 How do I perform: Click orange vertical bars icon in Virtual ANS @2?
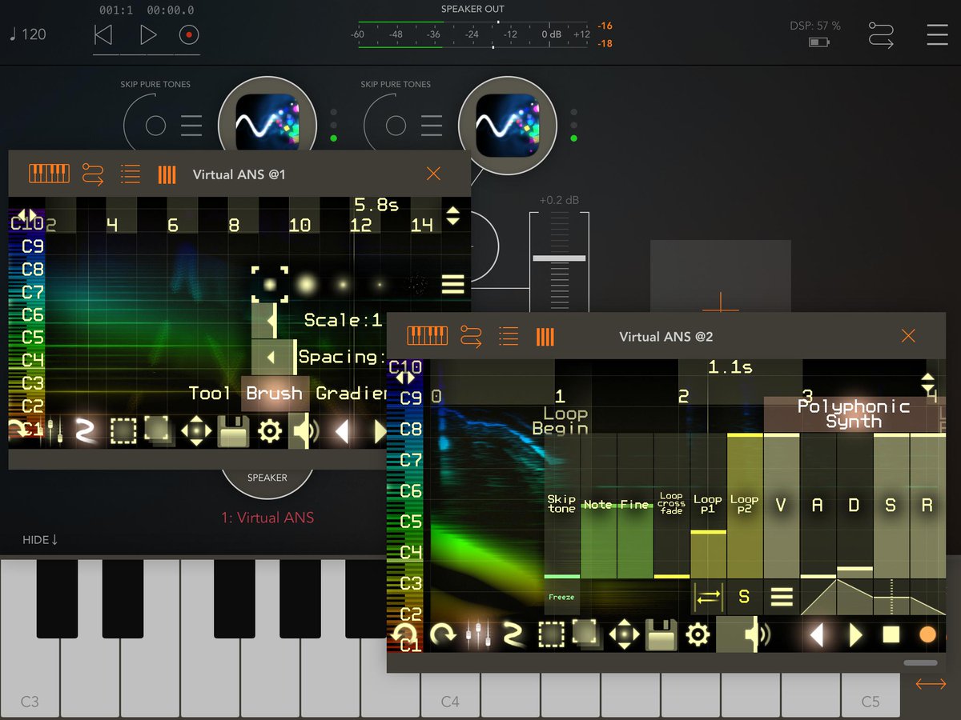tap(545, 336)
